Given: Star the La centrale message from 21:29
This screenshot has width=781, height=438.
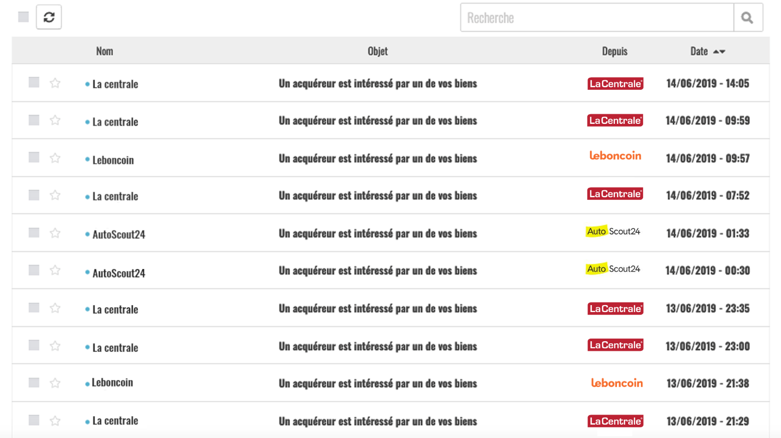Looking at the screenshot, I should click(55, 421).
